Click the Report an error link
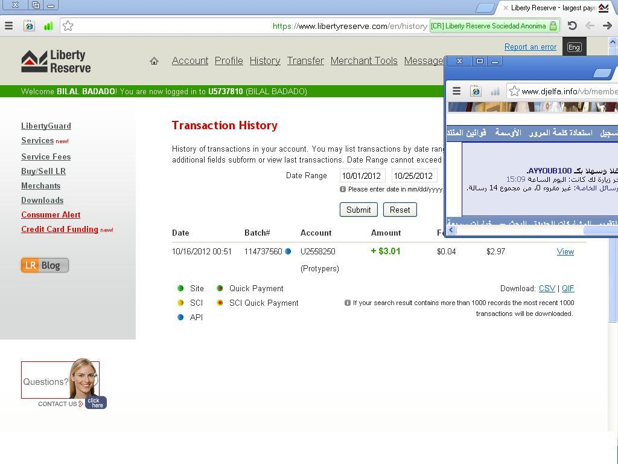Viewport: 618px width, 464px height. [x=530, y=47]
